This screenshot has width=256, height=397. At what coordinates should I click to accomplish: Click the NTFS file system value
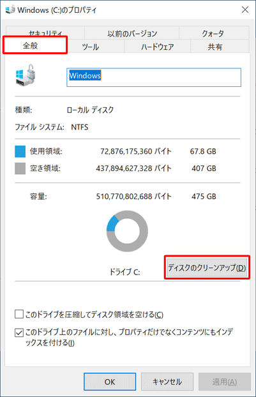point(80,127)
